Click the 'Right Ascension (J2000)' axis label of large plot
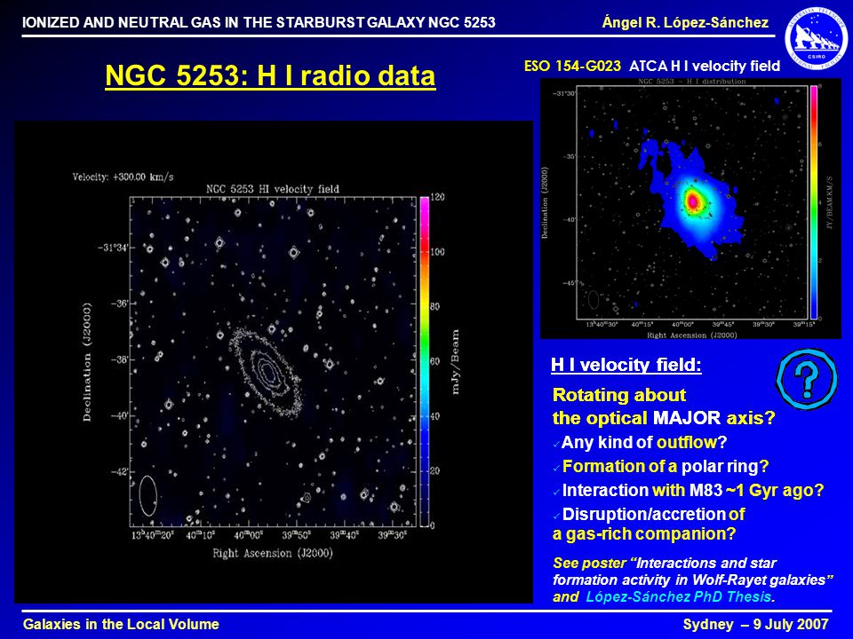853x639 pixels. click(x=273, y=553)
